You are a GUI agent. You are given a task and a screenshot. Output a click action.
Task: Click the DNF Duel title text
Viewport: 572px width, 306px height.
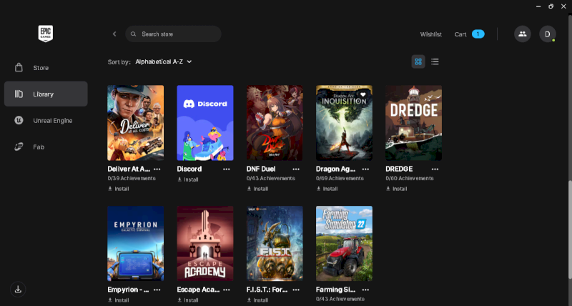point(261,169)
